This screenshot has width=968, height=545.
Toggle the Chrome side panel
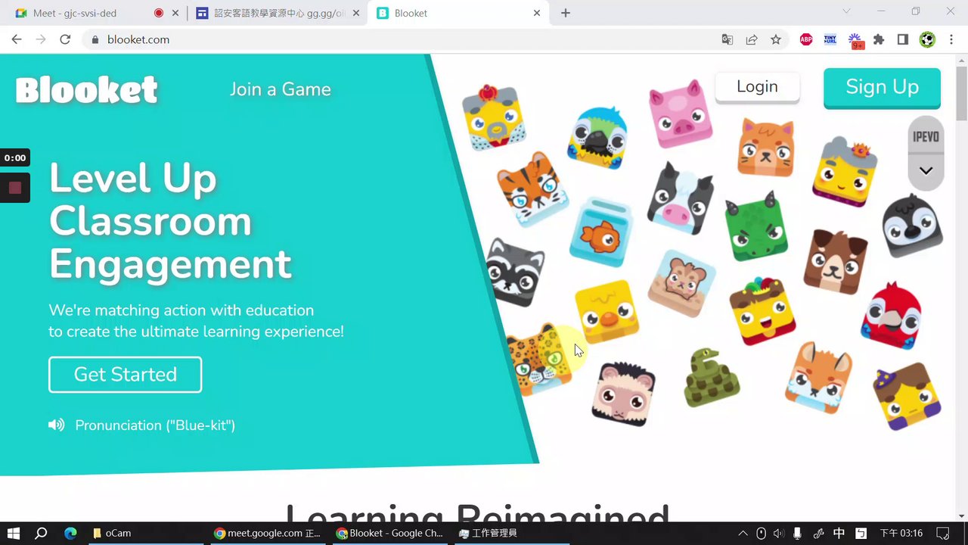(x=903, y=39)
